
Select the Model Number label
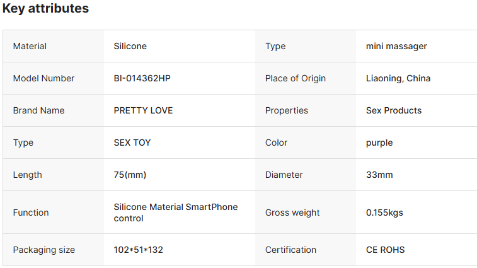coord(43,78)
